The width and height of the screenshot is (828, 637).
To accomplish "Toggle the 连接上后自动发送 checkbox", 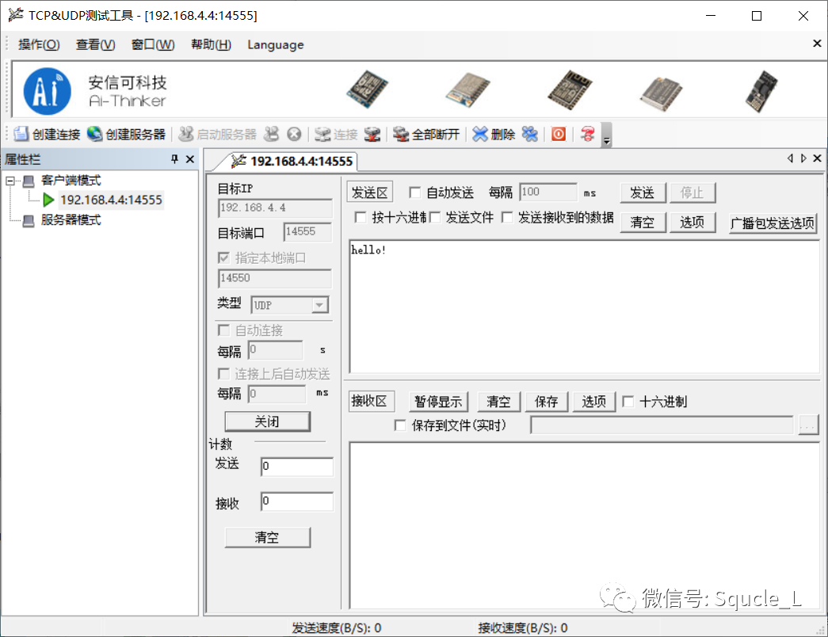I will [224, 374].
